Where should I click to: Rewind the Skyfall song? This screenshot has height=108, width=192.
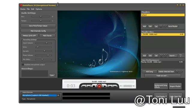click(88, 86)
